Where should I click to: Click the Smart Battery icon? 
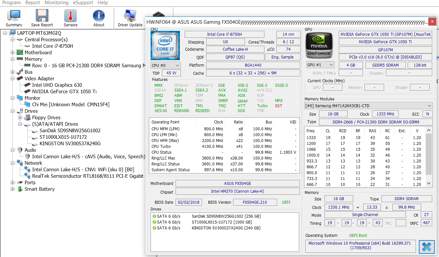[x=20, y=189]
